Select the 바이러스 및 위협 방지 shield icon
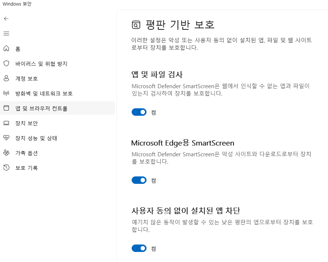This screenshot has width=328, height=262. click(x=6, y=64)
